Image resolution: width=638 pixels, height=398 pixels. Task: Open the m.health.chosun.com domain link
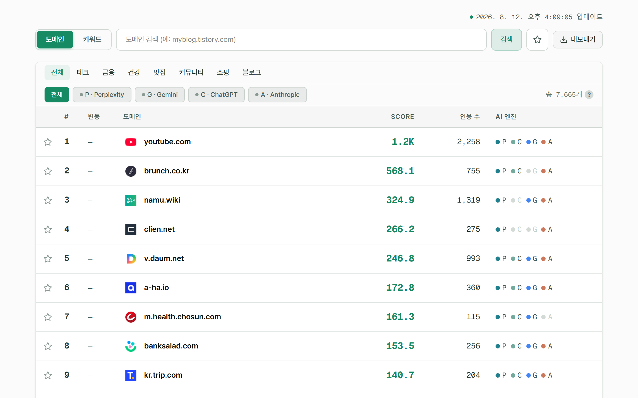pyautogui.click(x=183, y=317)
